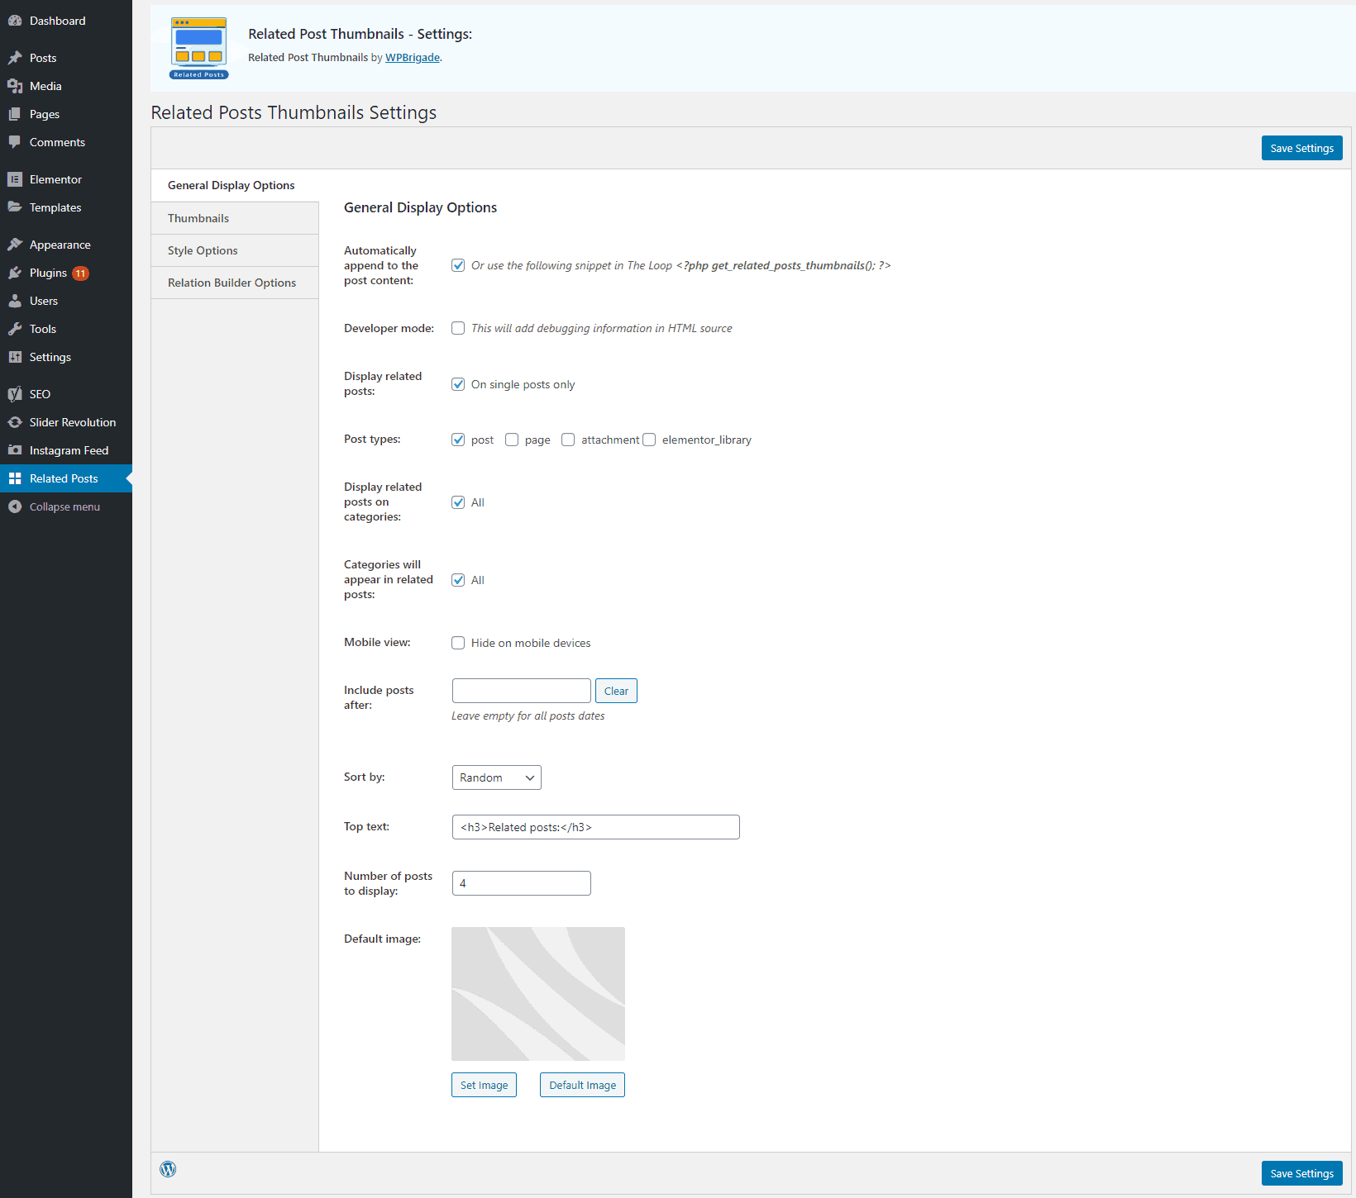Viewport: 1356px width, 1198px height.
Task: Click the Pages icon in sidebar
Action: click(x=15, y=114)
